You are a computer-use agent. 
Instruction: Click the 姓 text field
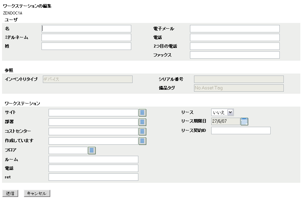point(86,46)
